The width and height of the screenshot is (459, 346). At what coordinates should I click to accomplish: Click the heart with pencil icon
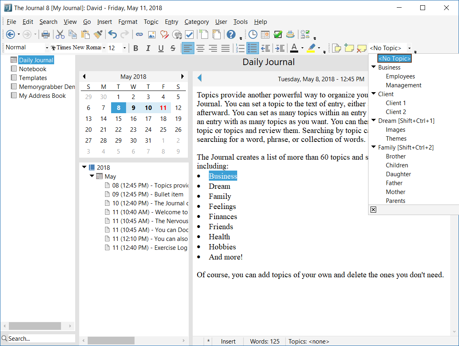[164, 34]
